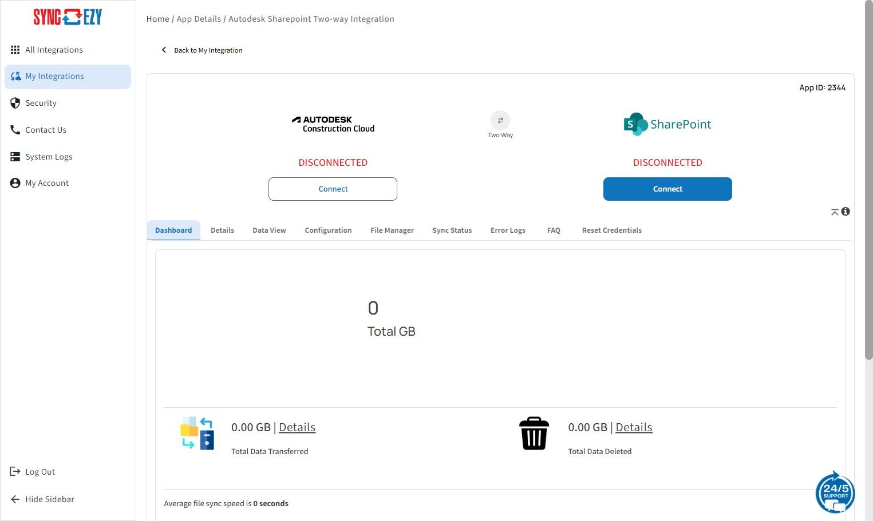The width and height of the screenshot is (873, 521).
Task: Click the DISCONNECTED status under Autodesk
Action: pyautogui.click(x=333, y=162)
